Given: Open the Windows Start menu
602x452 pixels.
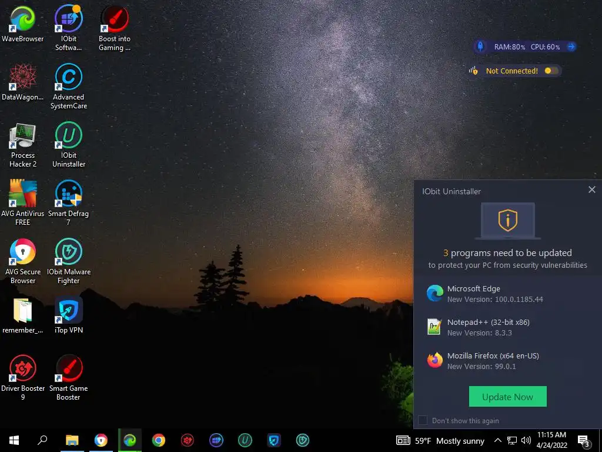Looking at the screenshot, I should click(x=14, y=440).
